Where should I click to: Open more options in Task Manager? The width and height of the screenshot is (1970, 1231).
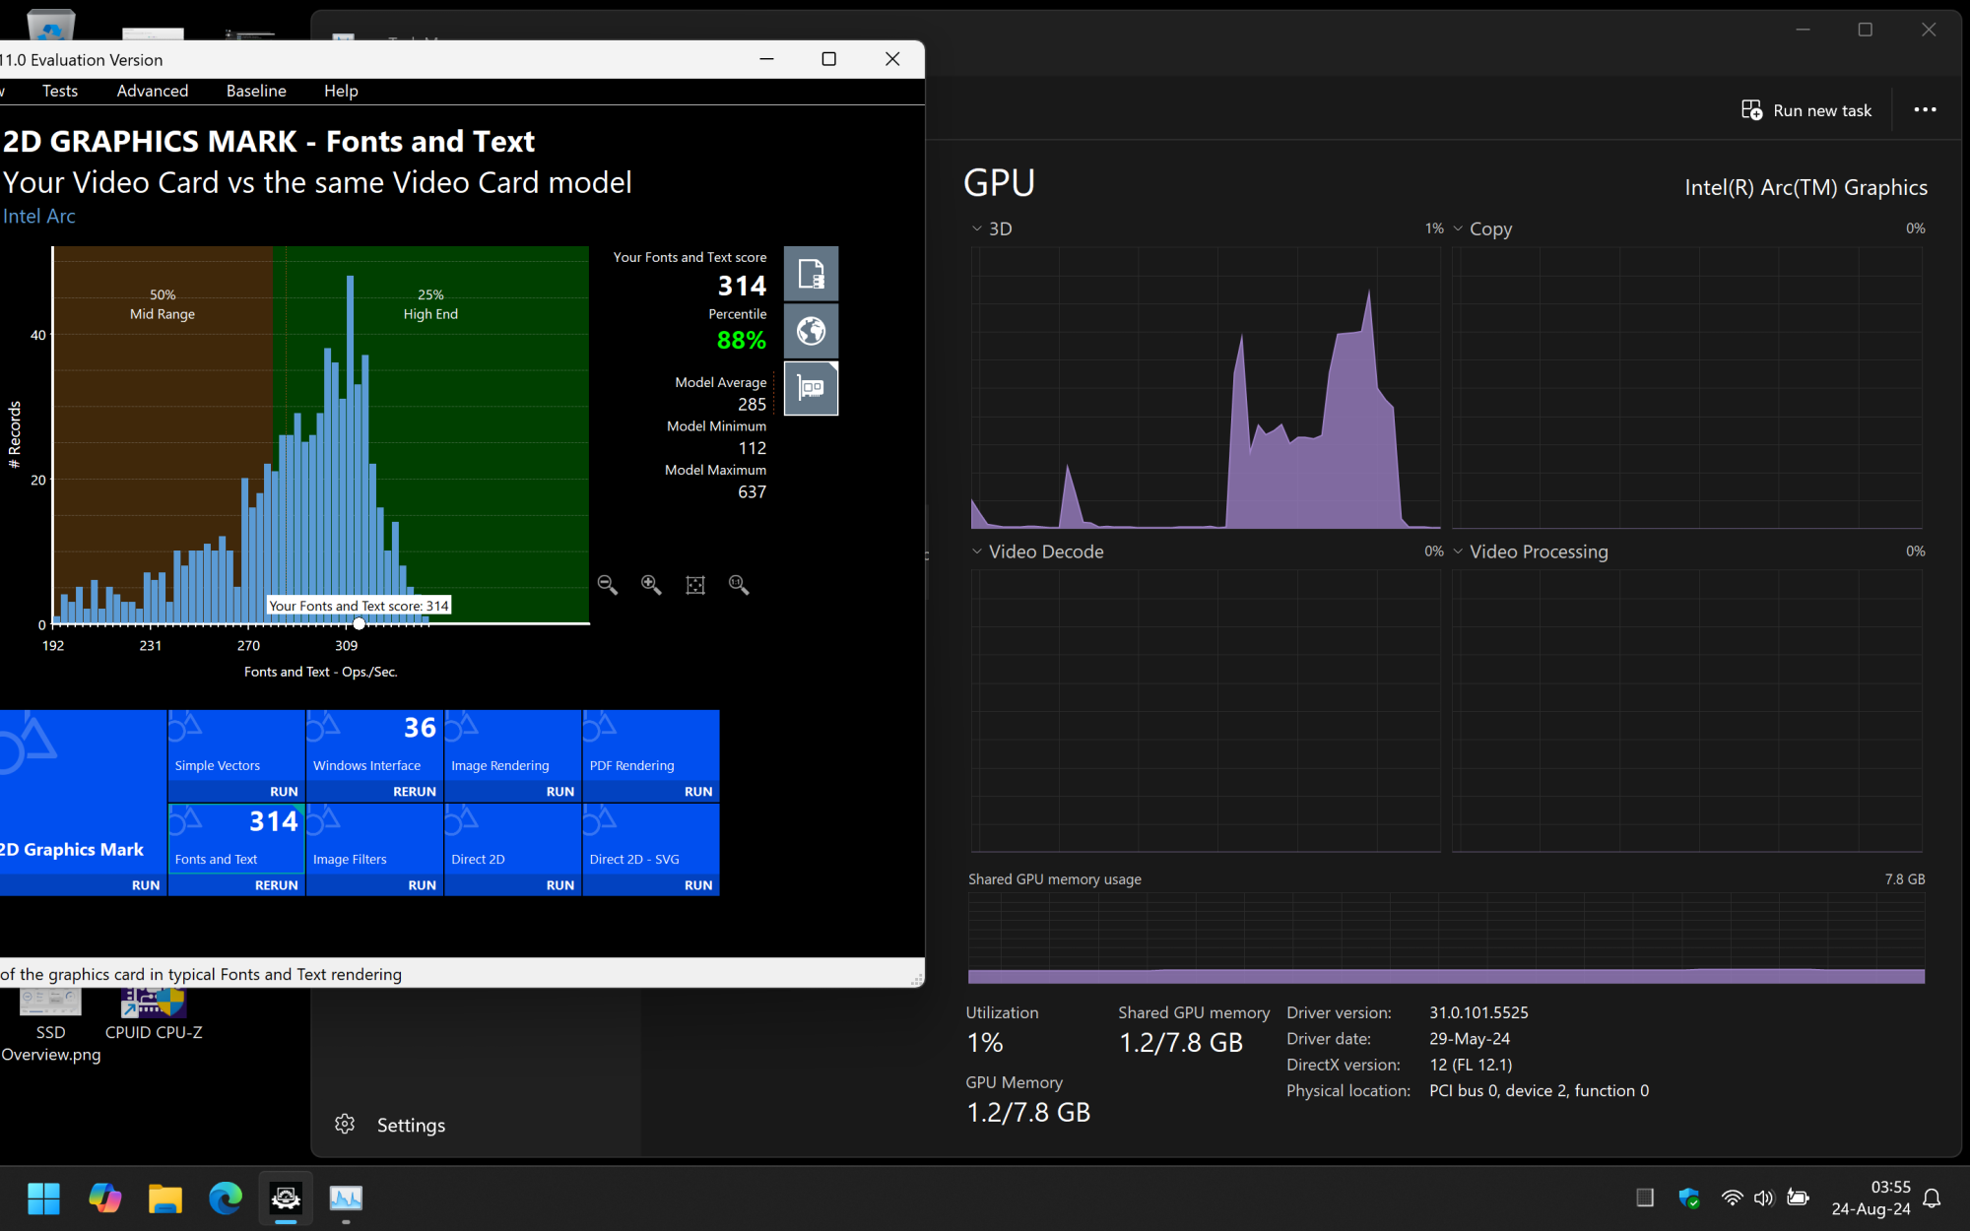pyautogui.click(x=1925, y=110)
